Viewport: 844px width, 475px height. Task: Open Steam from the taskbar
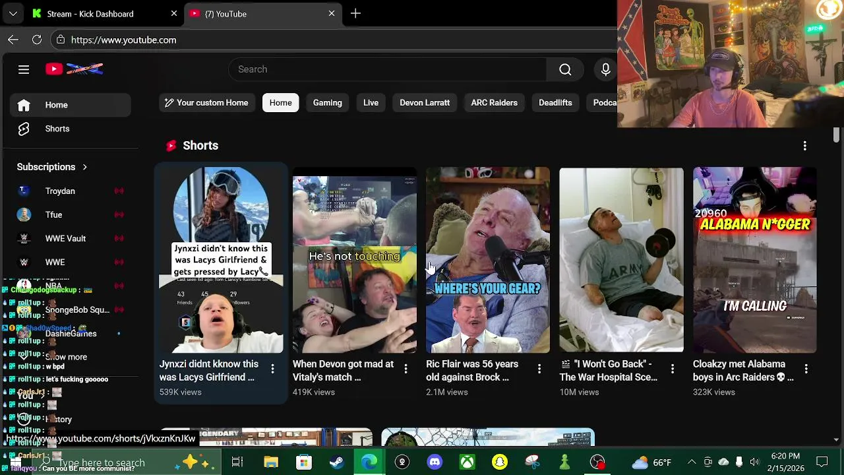336,462
